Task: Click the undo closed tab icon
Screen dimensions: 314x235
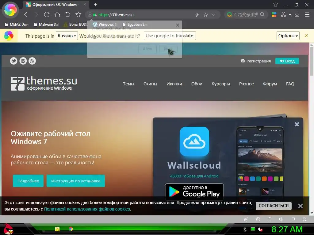Action: point(68,15)
